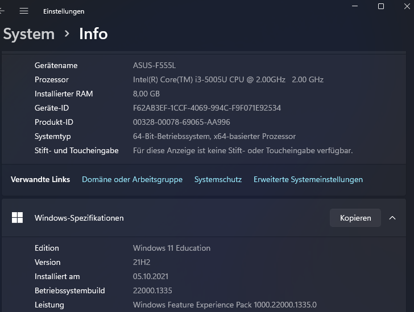Click the Installiert am label
Viewport: 414px width, 312px height.
pyautogui.click(x=57, y=276)
